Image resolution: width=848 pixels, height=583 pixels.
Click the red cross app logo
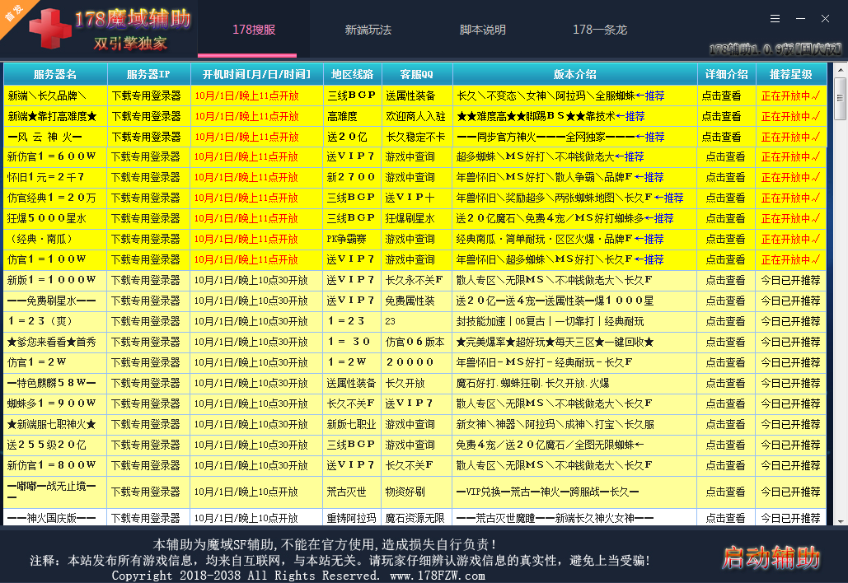coord(49,29)
